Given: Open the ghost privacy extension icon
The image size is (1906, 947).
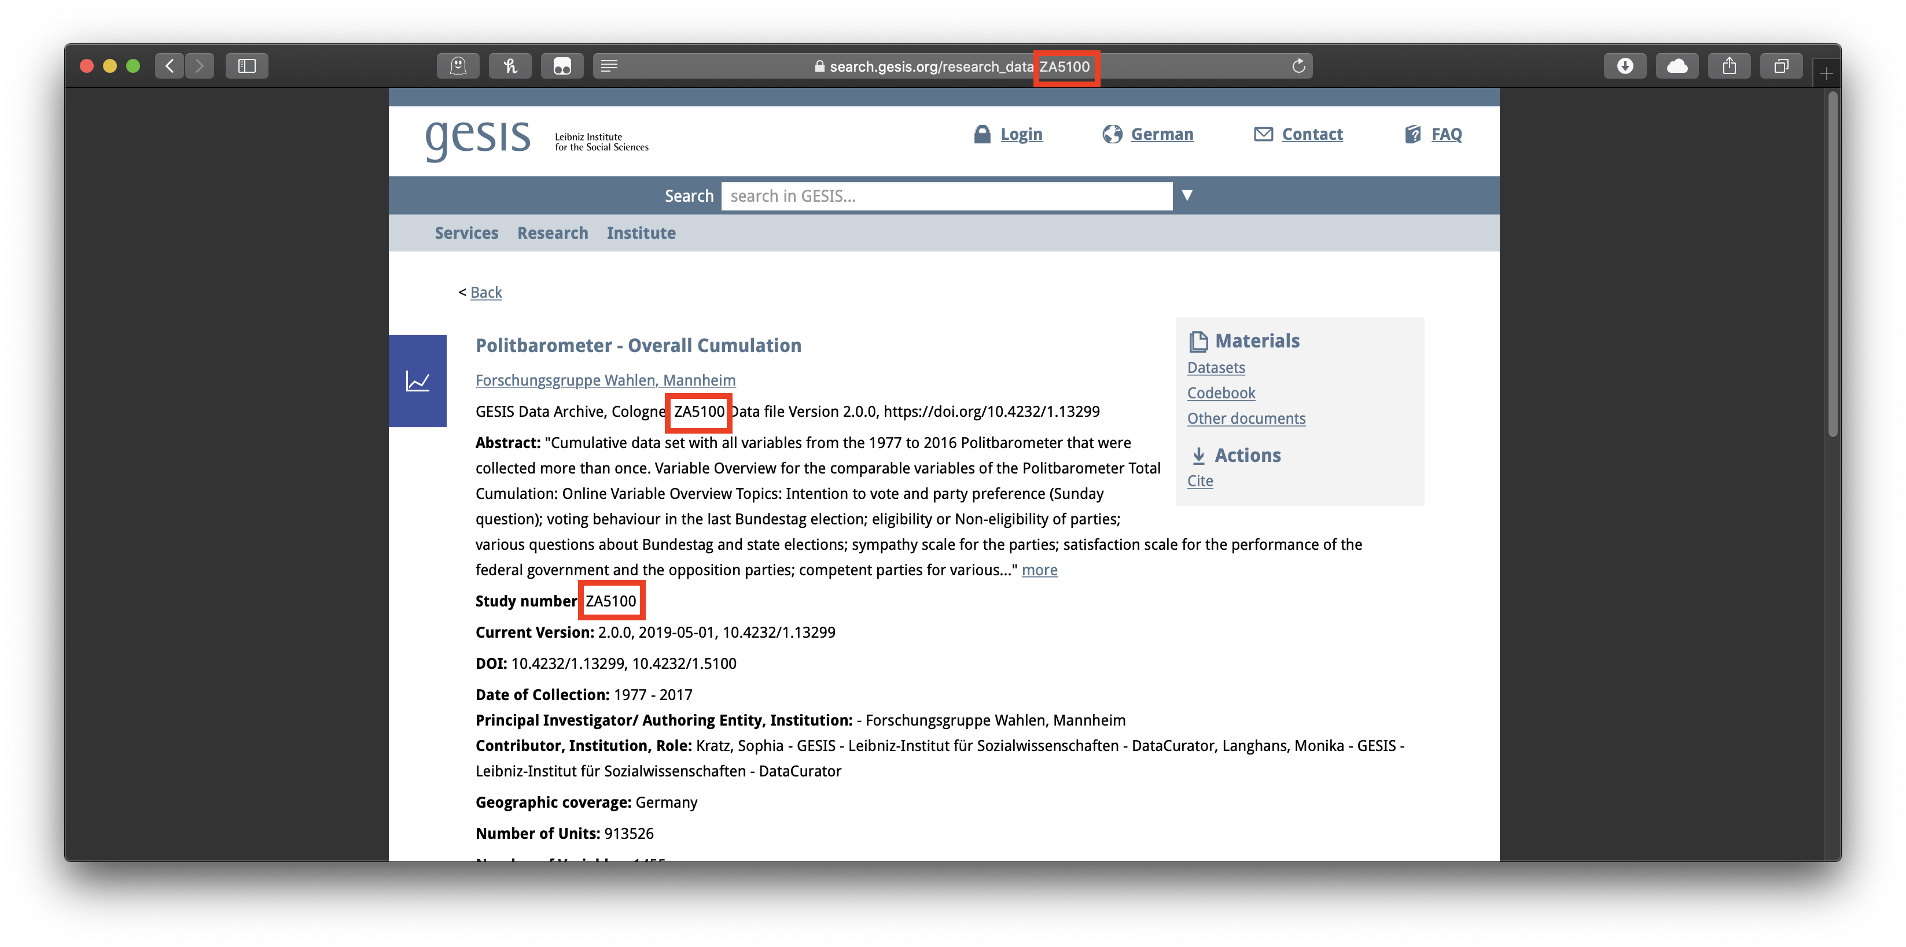Looking at the screenshot, I should click(458, 66).
